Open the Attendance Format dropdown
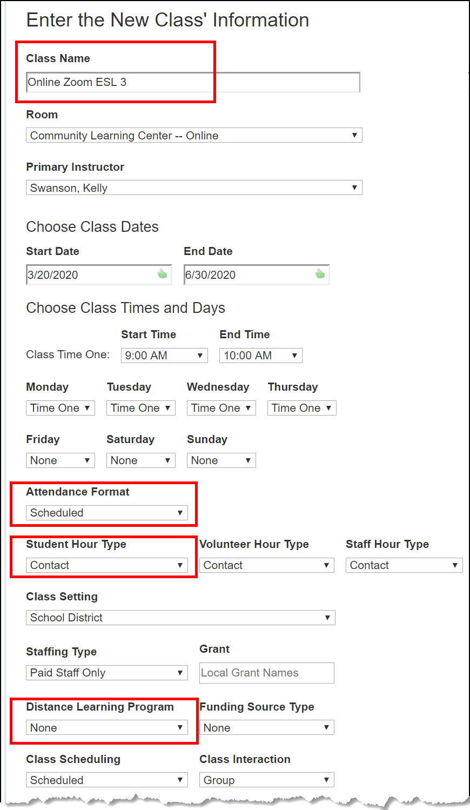This screenshot has height=810, width=470. click(x=106, y=513)
